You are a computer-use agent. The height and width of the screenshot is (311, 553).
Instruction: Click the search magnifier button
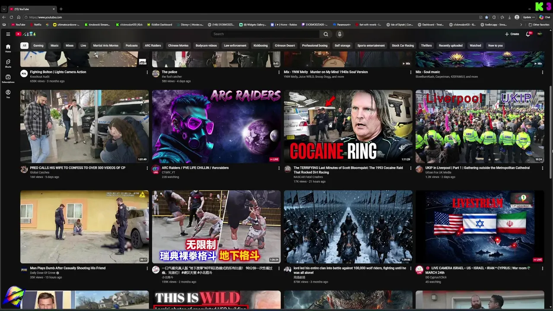(x=326, y=34)
